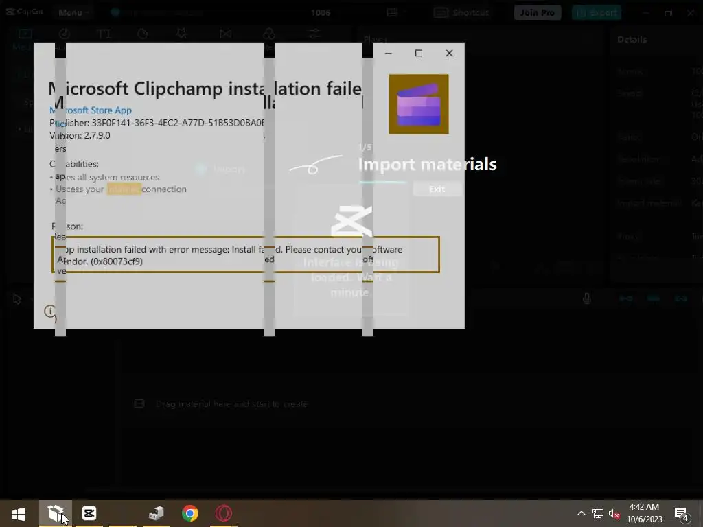Click the highlighted word in the internet connection line
Screen dimensions: 703x527
coord(124,189)
